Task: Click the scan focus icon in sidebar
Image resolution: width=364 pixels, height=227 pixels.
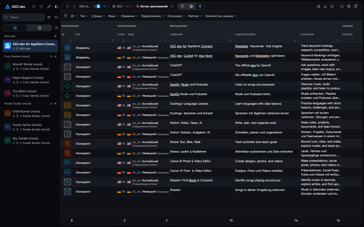Action: point(56,28)
